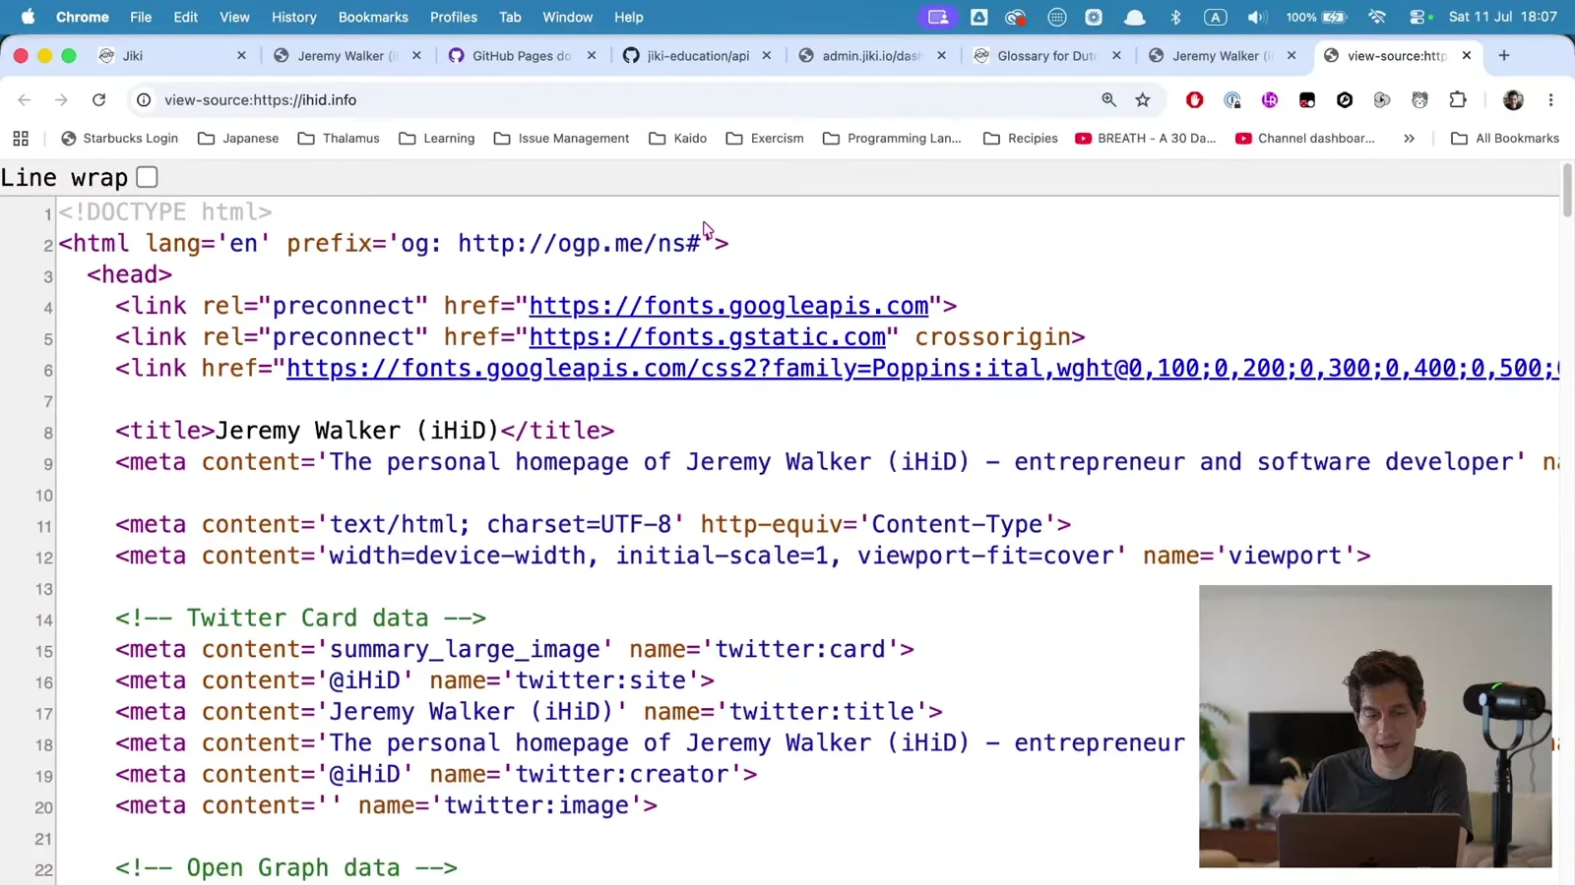Open the Apple menu

[x=28, y=17]
